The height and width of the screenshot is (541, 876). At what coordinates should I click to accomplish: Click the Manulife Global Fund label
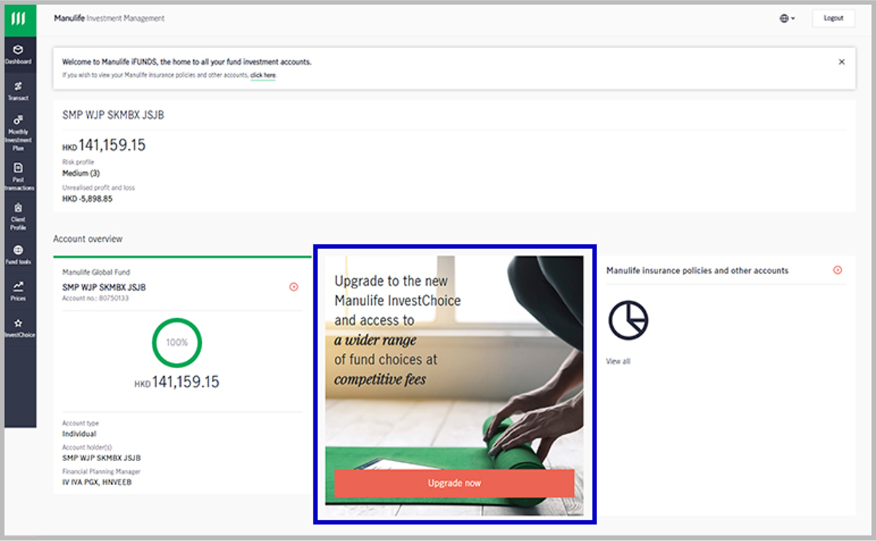[x=96, y=272]
